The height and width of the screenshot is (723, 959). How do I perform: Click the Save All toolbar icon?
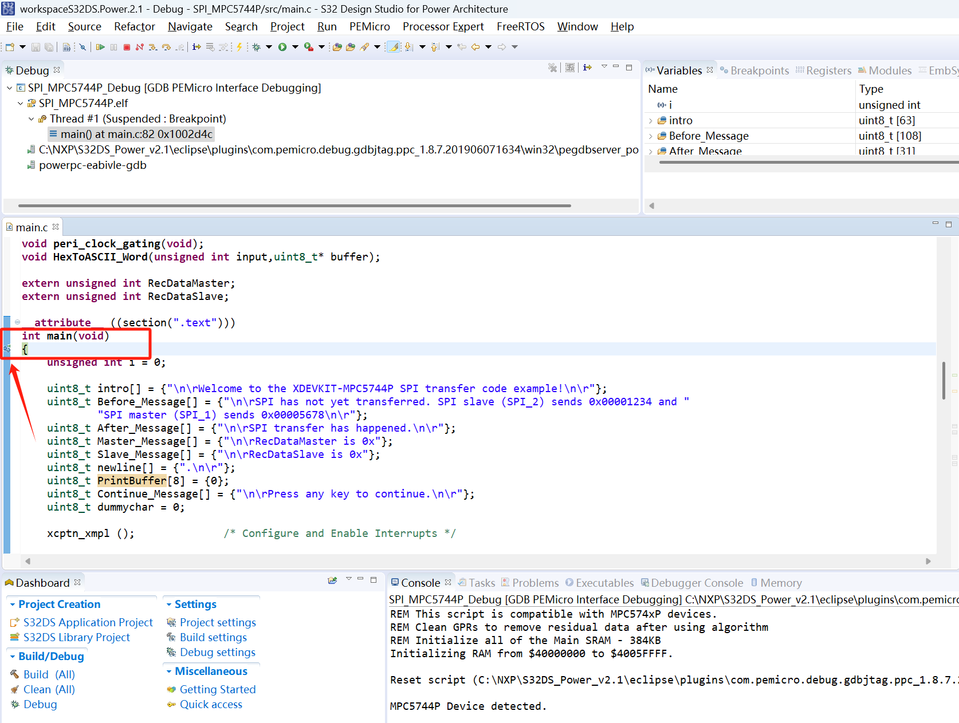point(49,47)
